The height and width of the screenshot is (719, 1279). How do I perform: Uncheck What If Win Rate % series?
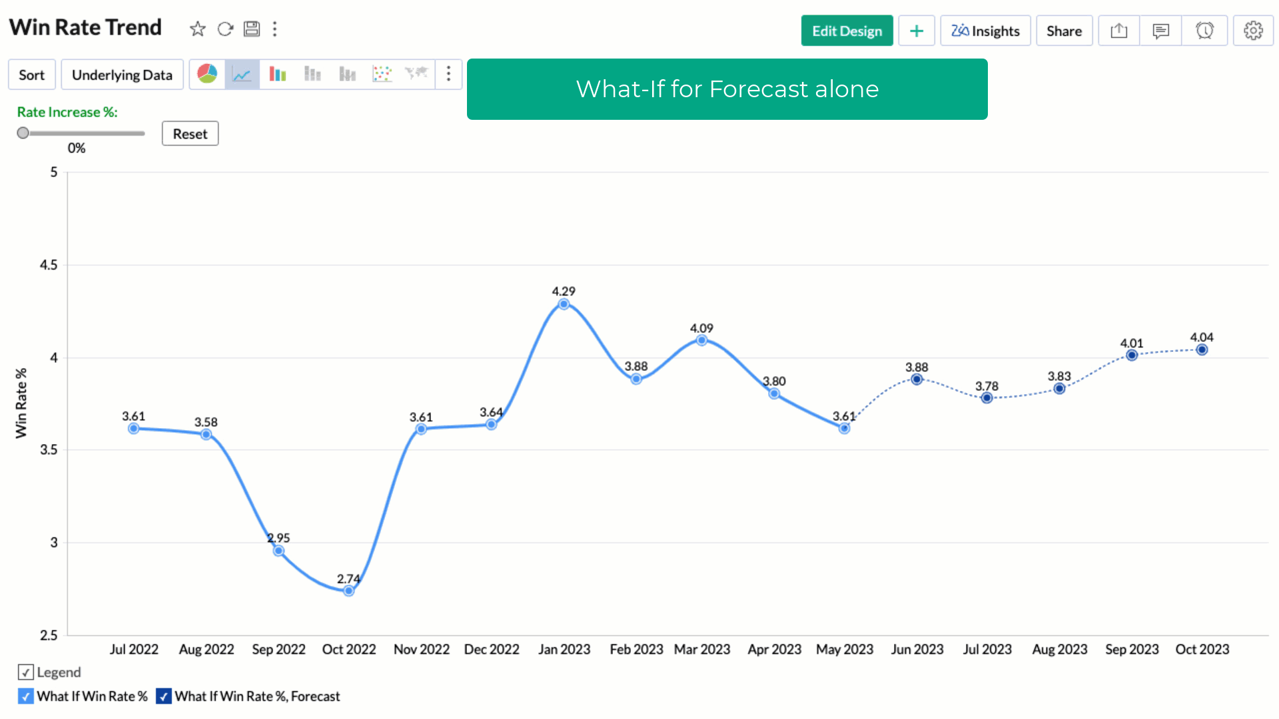tap(25, 696)
